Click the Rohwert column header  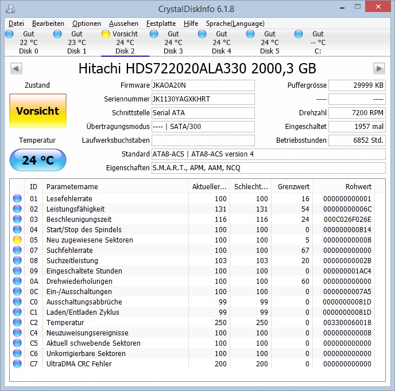coord(343,186)
